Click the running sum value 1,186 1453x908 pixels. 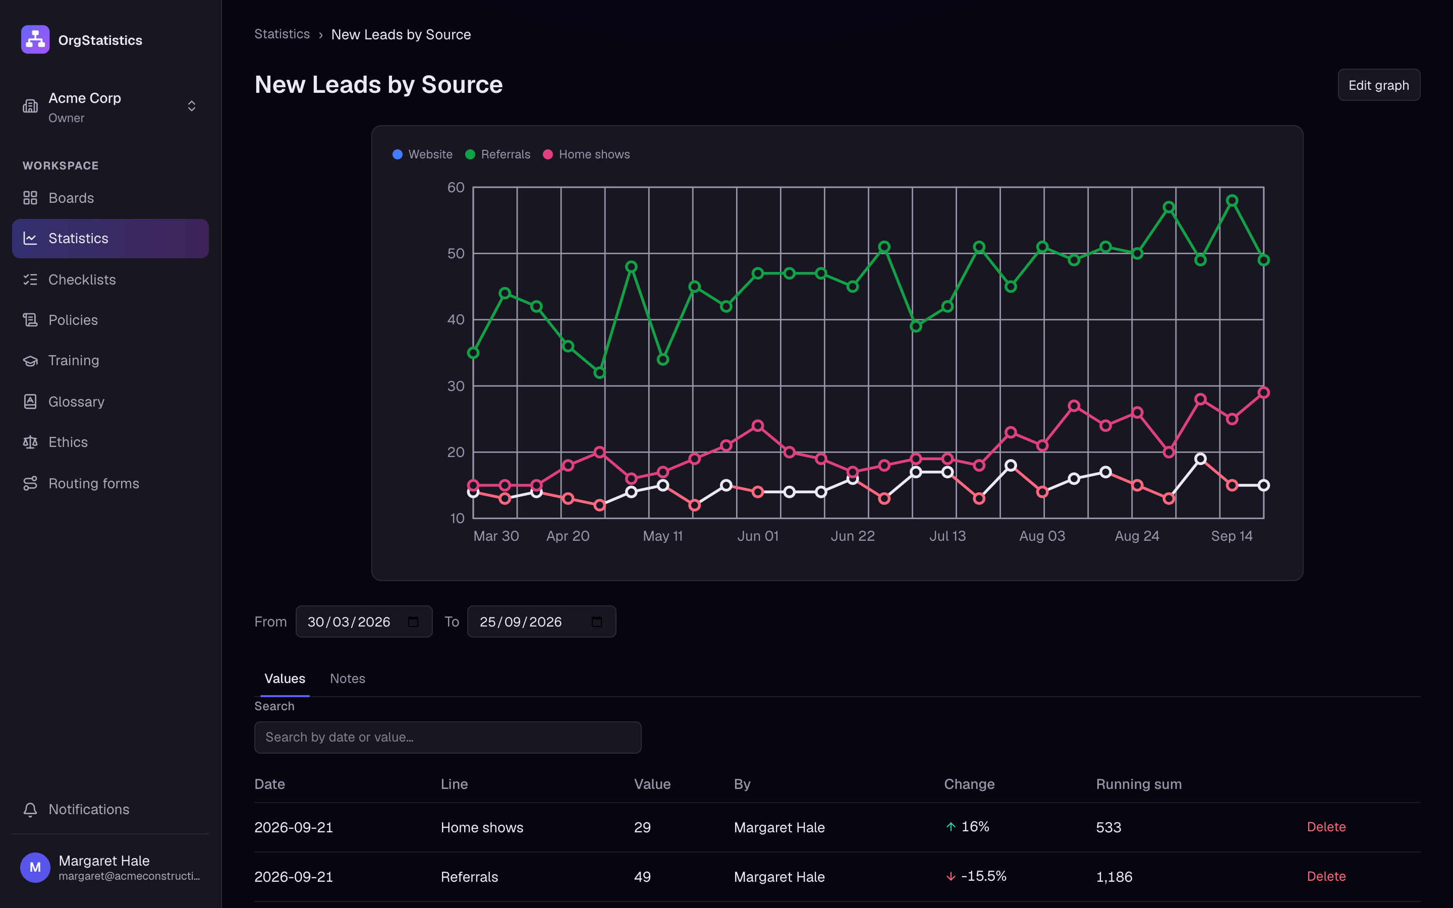[x=1114, y=877]
